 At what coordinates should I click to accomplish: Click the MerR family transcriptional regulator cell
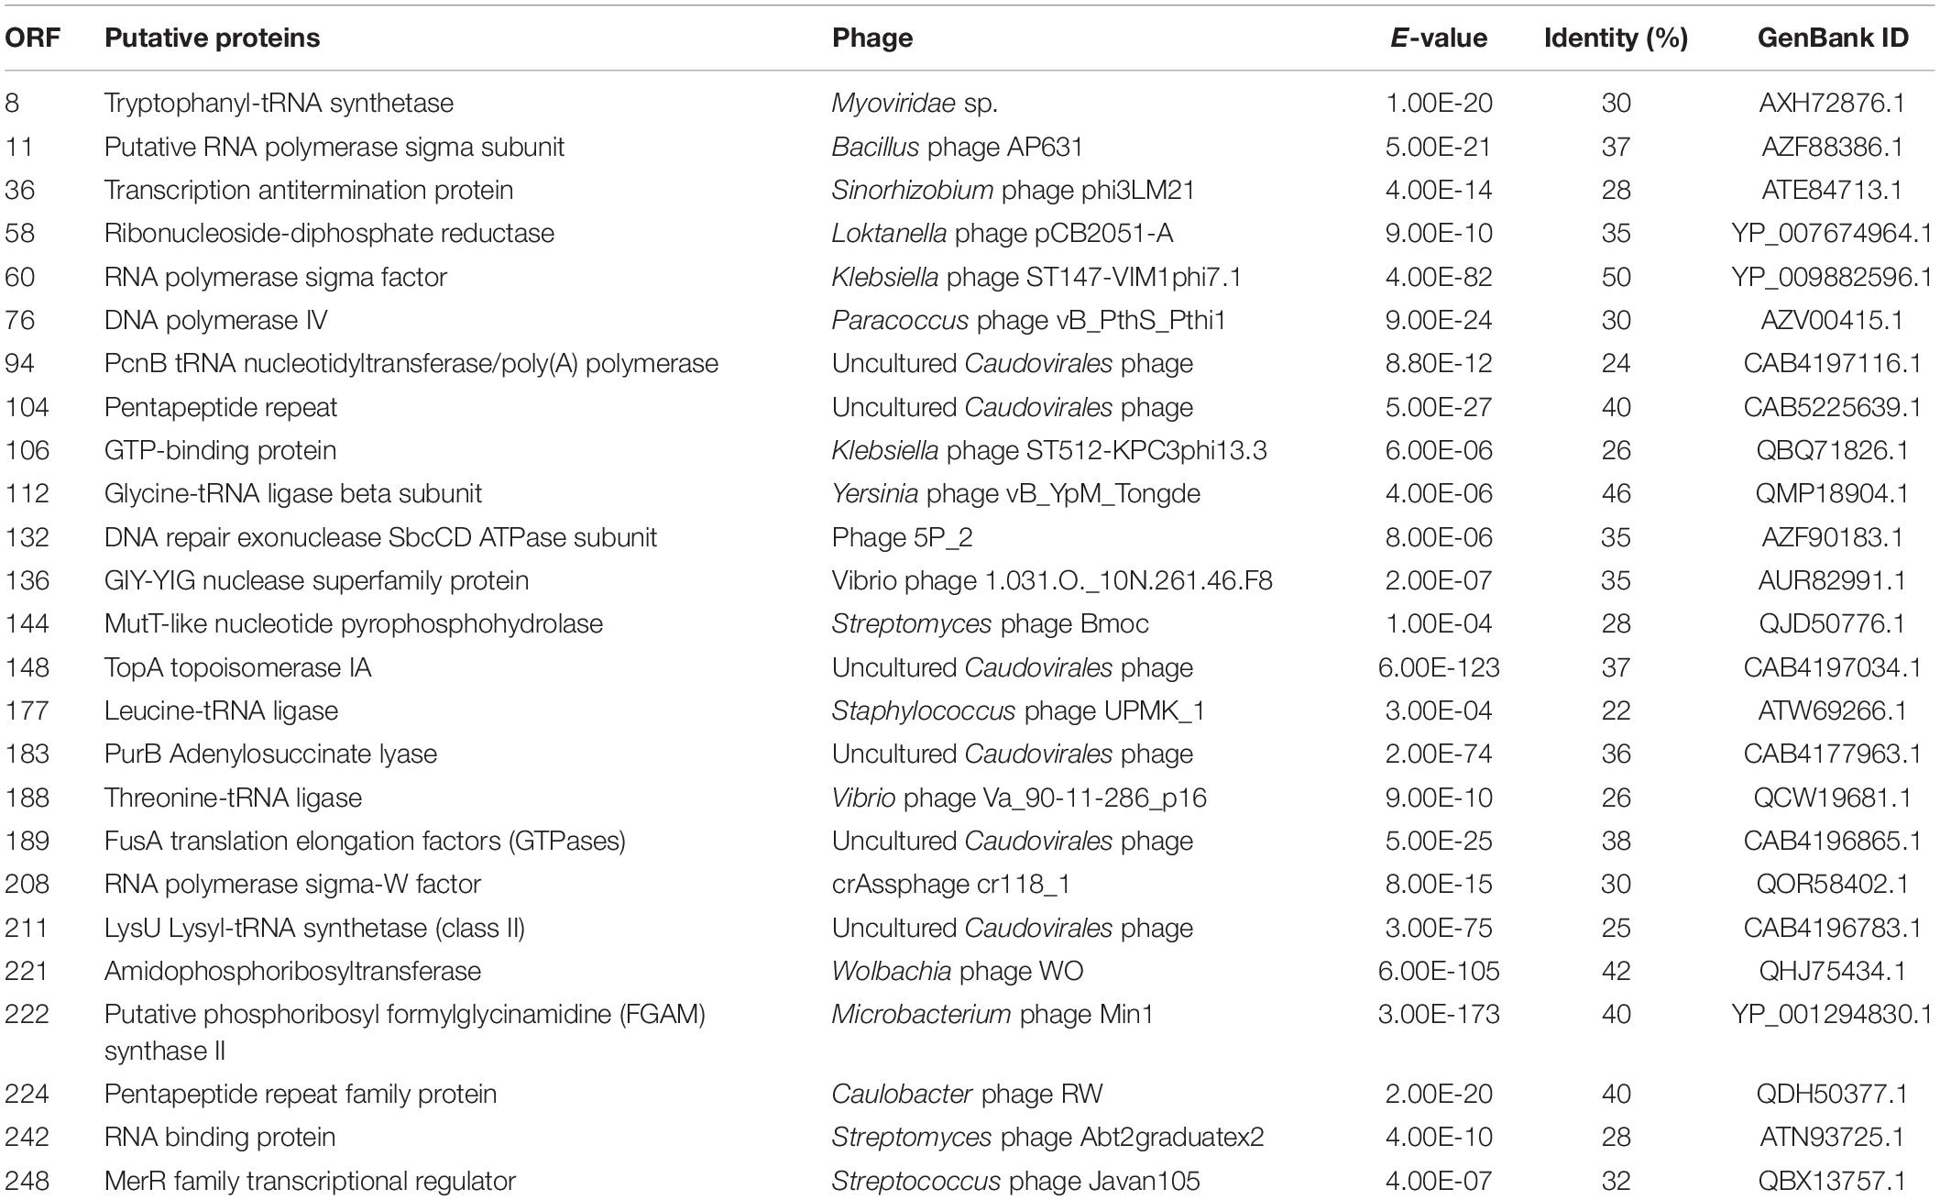click(x=310, y=1181)
